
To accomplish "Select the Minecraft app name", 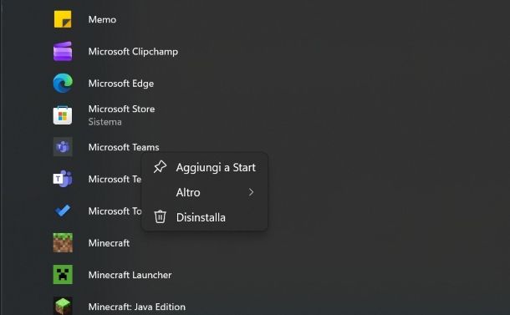I will point(109,243).
